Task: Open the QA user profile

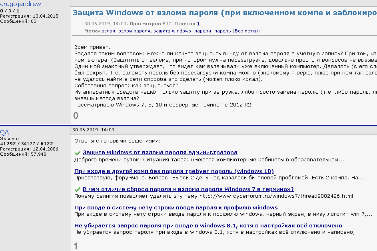Action: (x=4, y=133)
